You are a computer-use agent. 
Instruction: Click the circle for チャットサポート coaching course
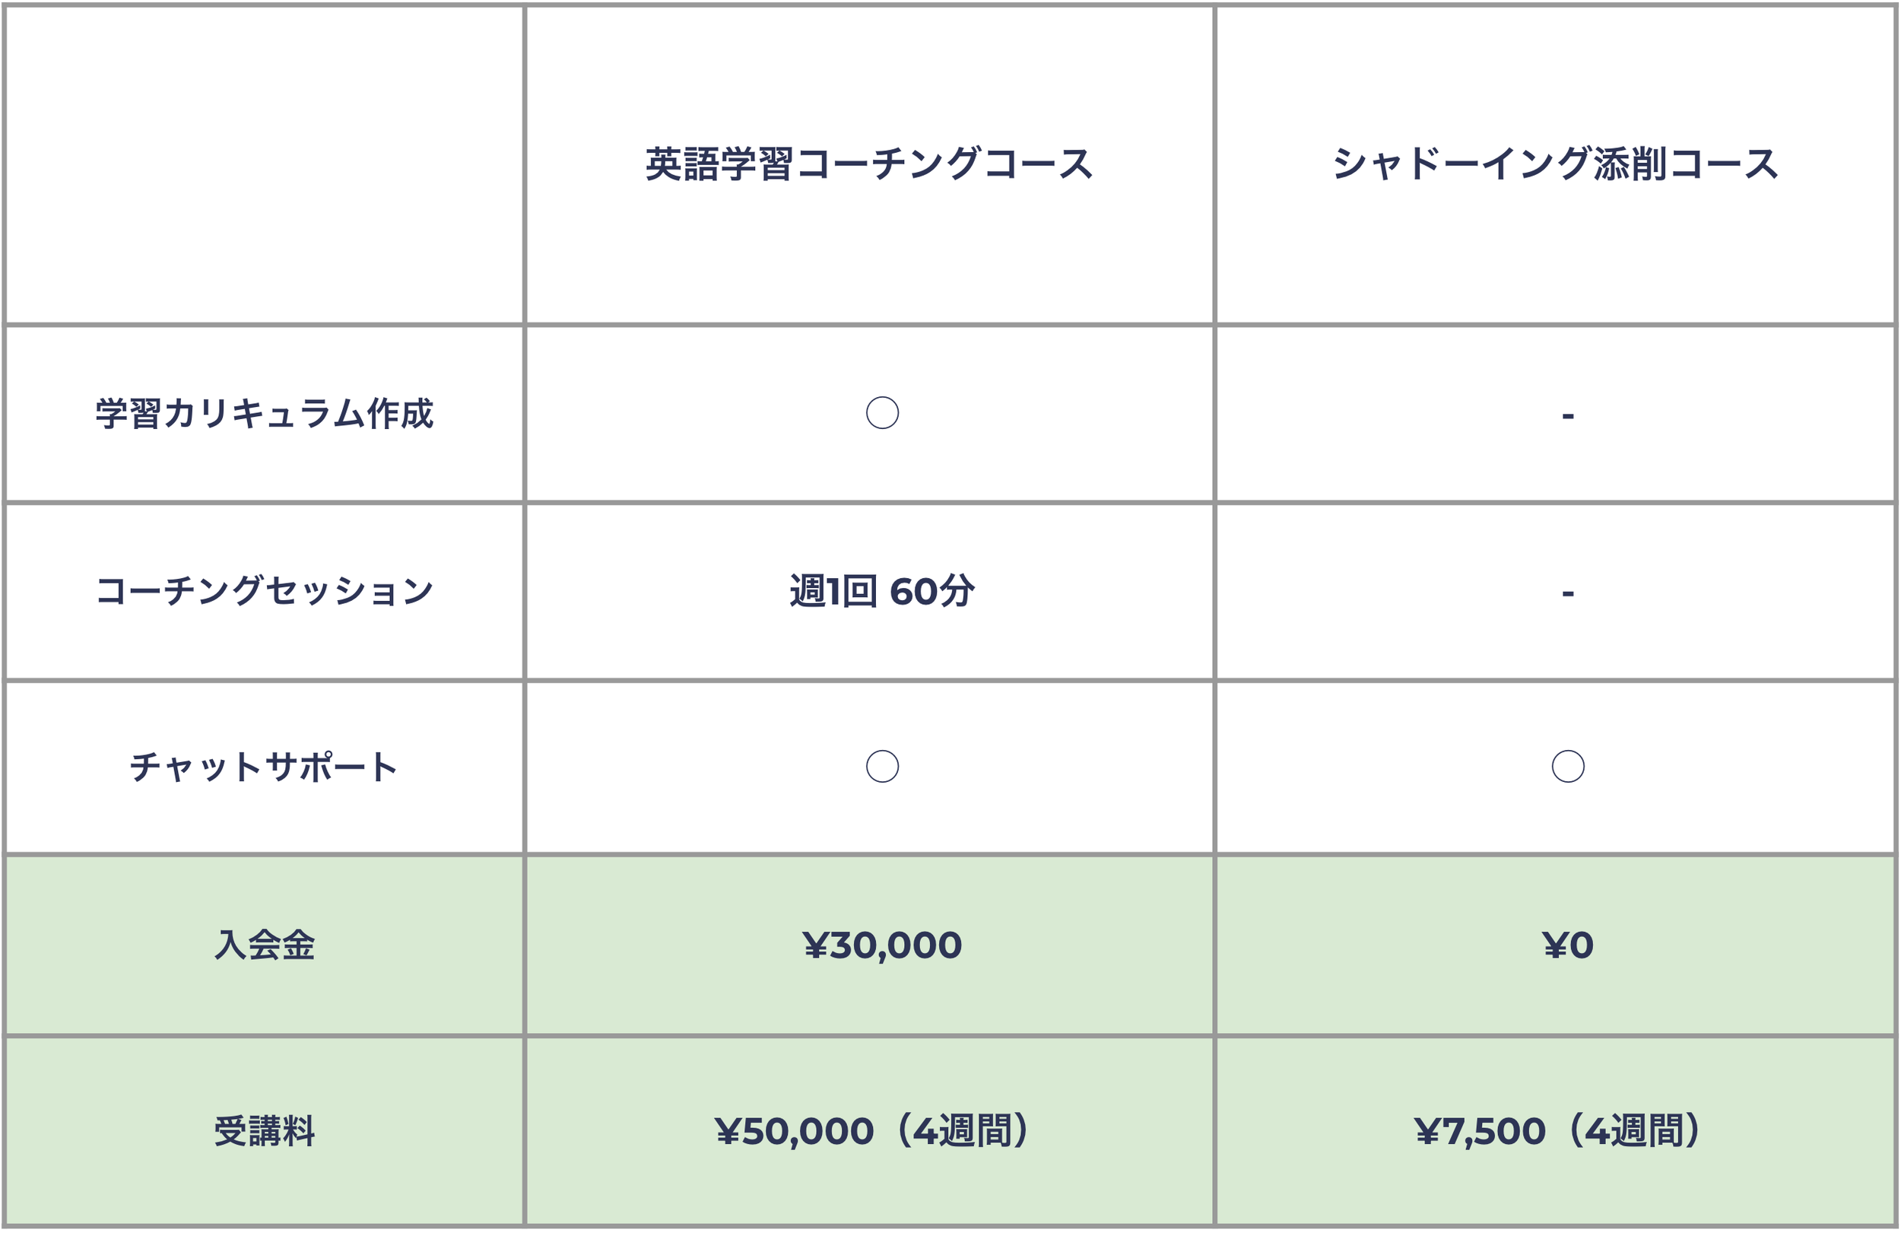pyautogui.click(x=882, y=766)
